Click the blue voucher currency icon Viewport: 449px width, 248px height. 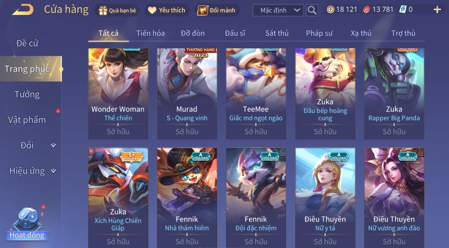403,10
